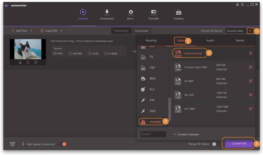
Task: Click the video file name text
Action: coord(82,41)
